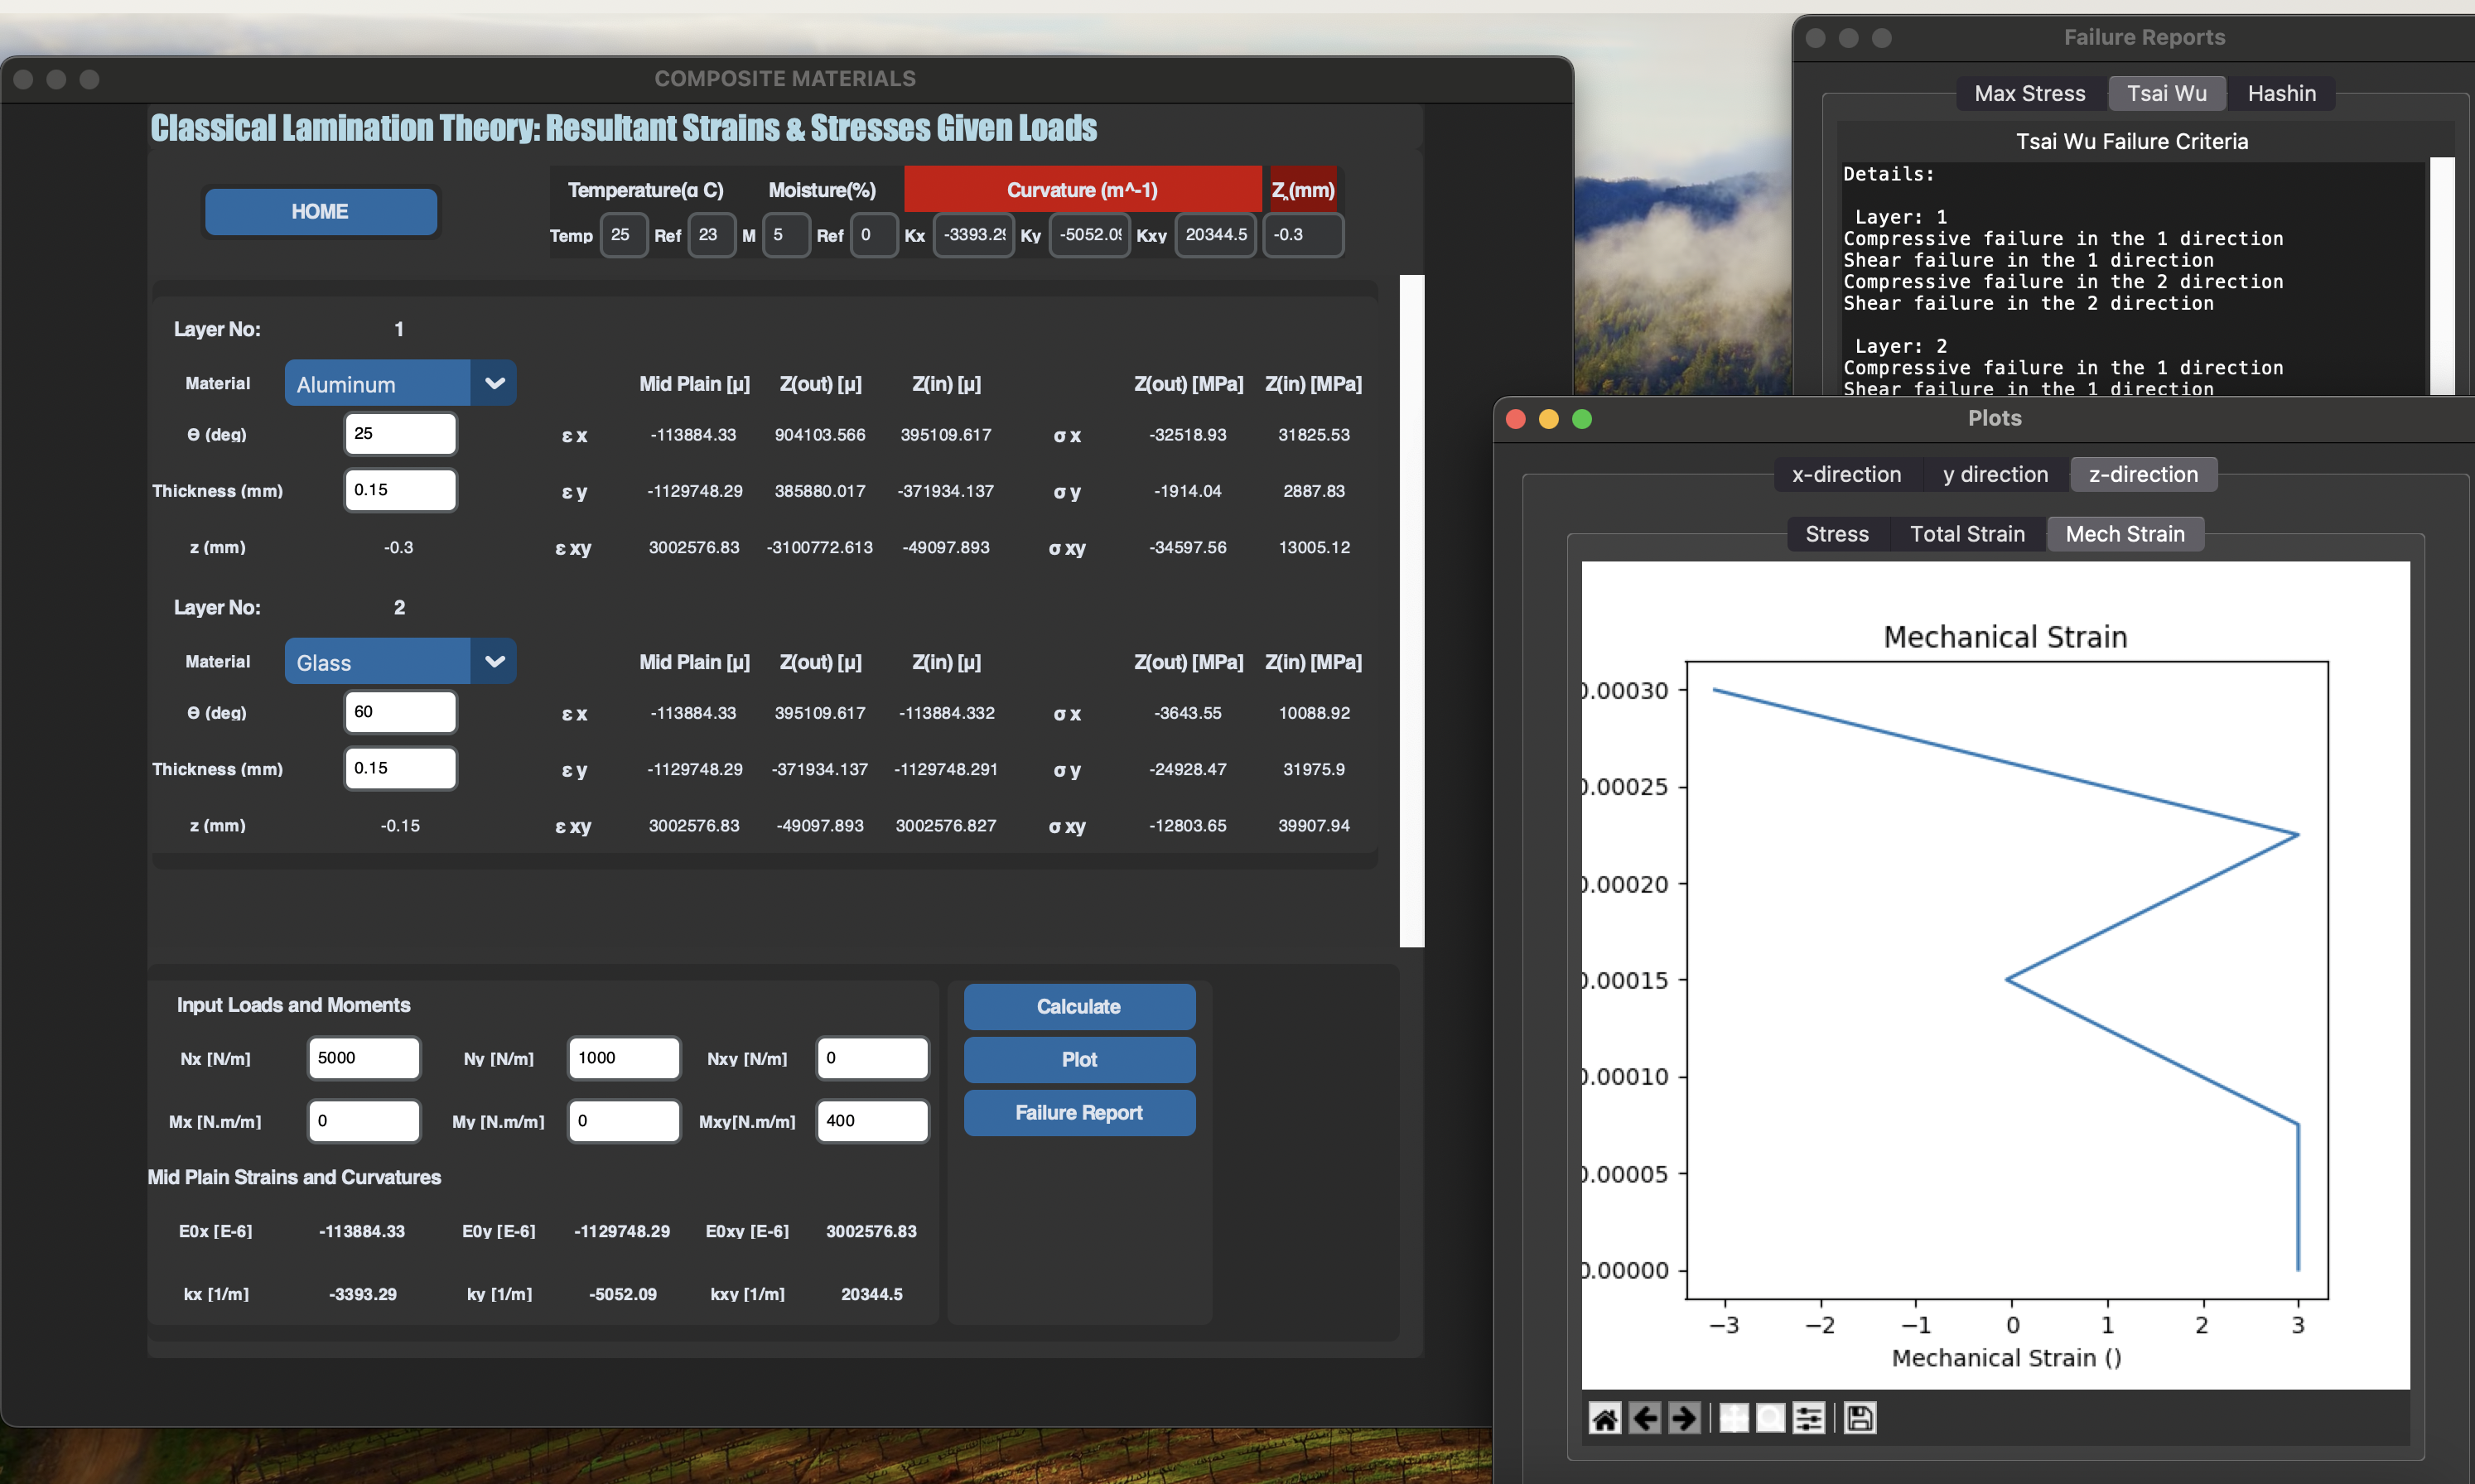Select the Total Strain tab

[x=1967, y=534]
